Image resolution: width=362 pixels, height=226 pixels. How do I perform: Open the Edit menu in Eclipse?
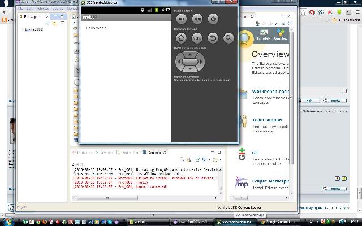click(29, 8)
